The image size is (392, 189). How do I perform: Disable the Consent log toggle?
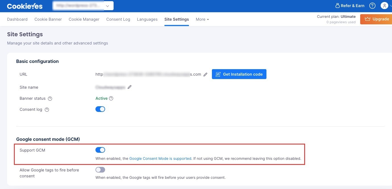[100, 109]
